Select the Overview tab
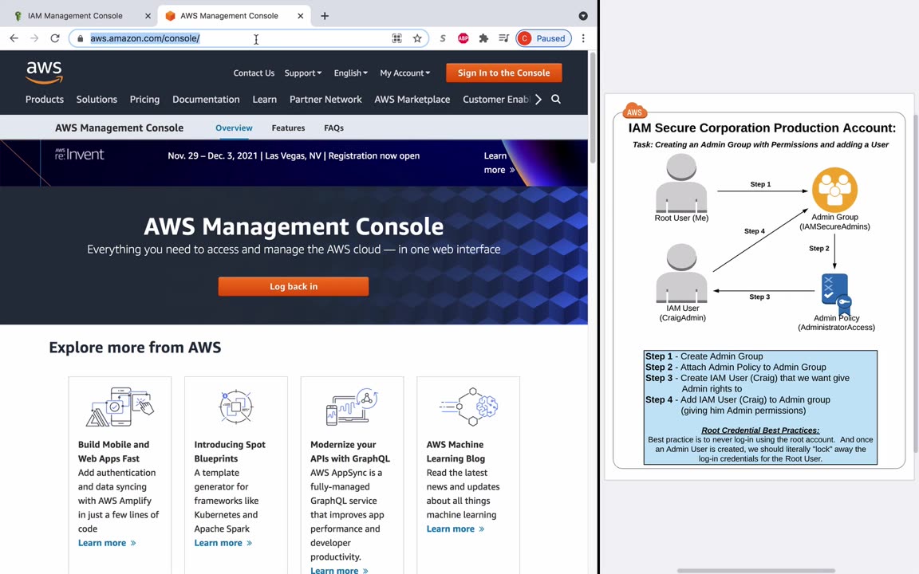 tap(234, 128)
